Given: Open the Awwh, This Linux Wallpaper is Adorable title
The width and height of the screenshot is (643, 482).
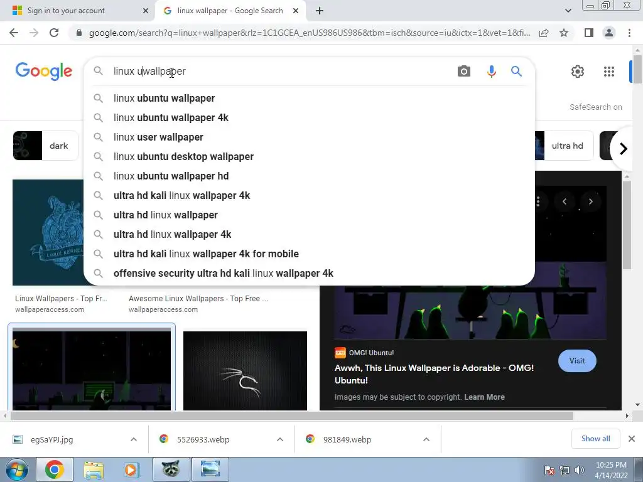Looking at the screenshot, I should coord(434,374).
